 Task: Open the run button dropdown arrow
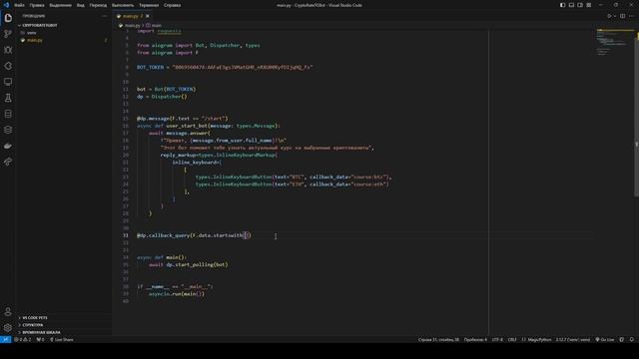(615, 16)
